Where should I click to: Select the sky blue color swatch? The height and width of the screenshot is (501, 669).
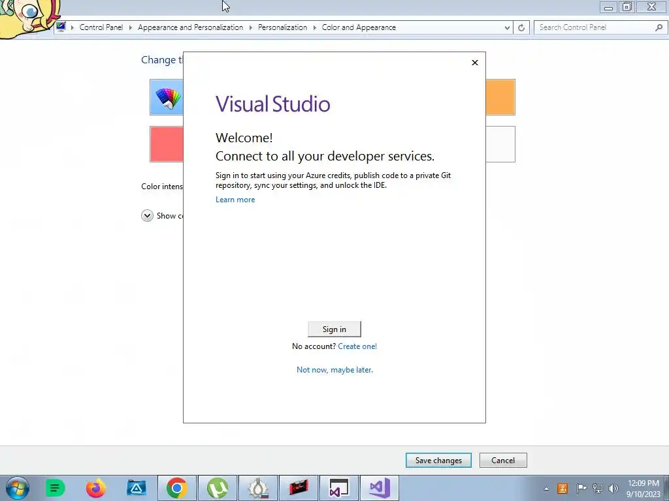167,97
